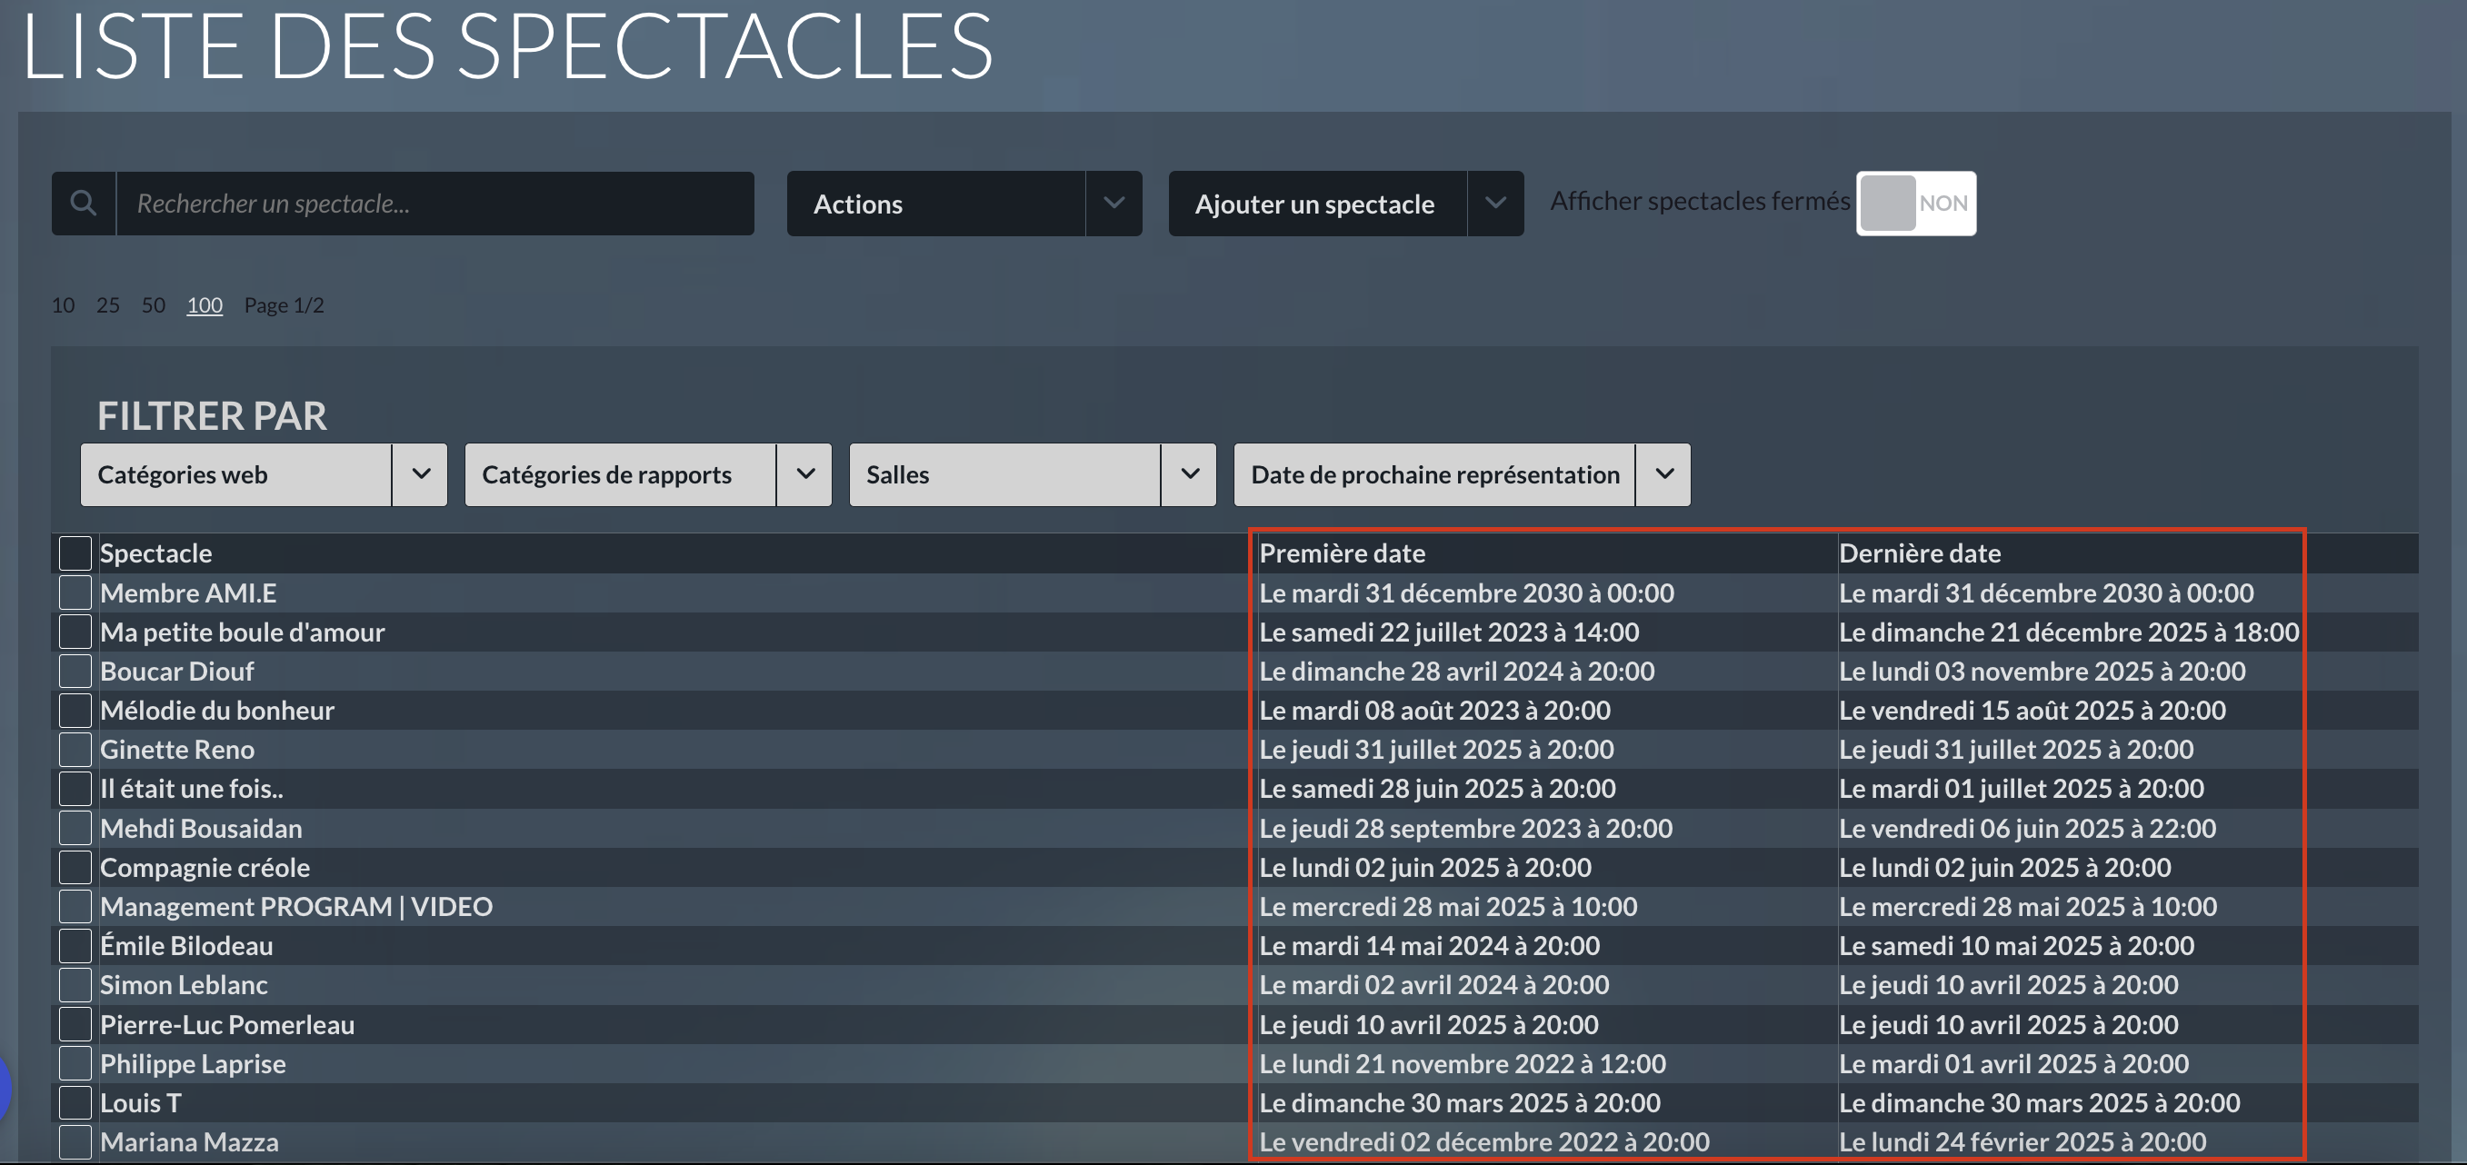Open the Boucar Diouf spectacle

click(177, 671)
